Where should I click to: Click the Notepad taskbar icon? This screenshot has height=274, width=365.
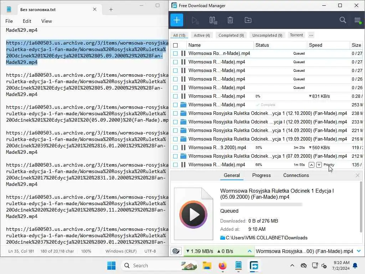tap(238, 265)
